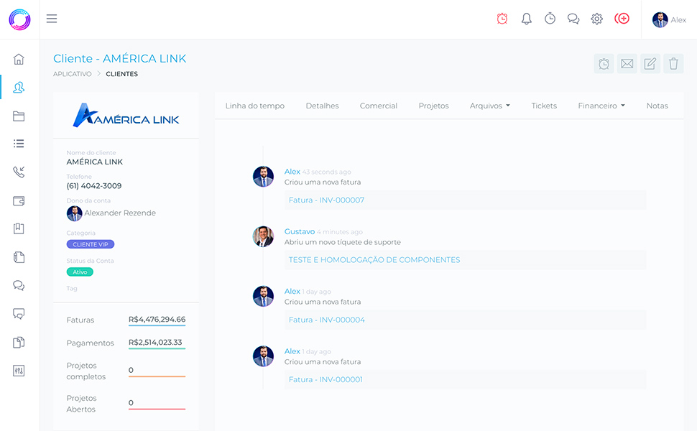Open TESTE E HOMOLOGAÇÃO DE COMPONENTES ticket
Viewport: 697px width, 431px height.
[374, 260]
